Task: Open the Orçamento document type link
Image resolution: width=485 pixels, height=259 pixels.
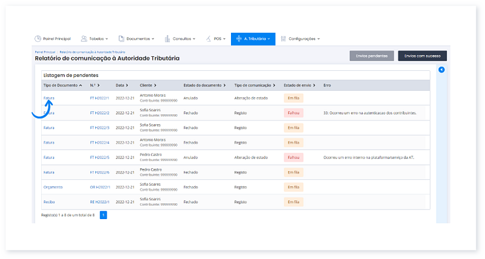Action: pos(53,187)
